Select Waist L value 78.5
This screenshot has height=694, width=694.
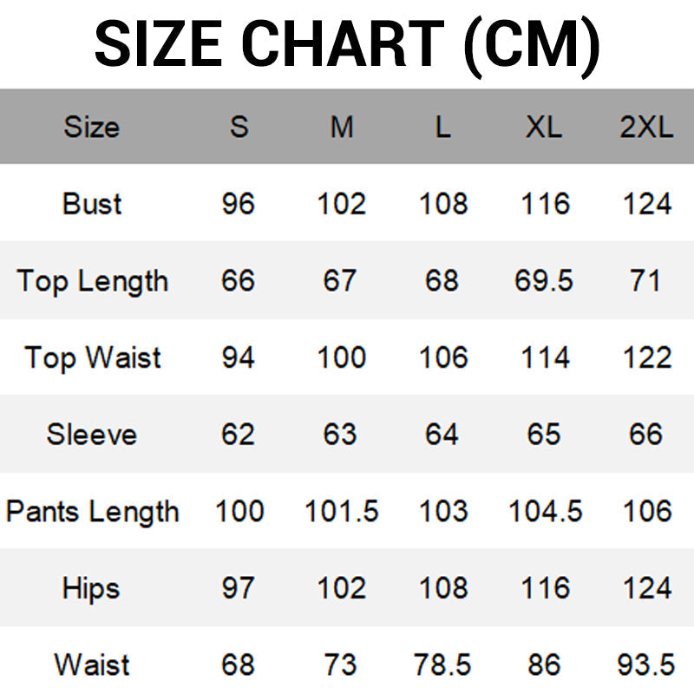click(x=442, y=665)
